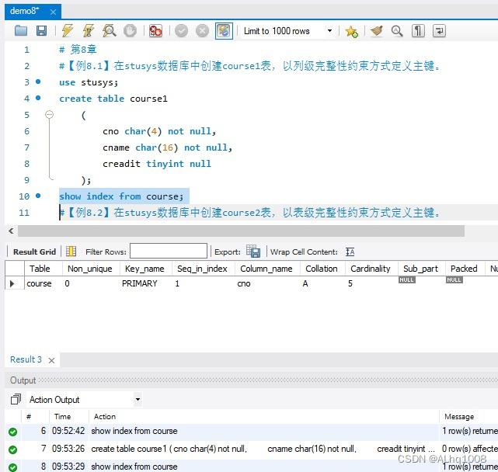Select output row 8 'show index from course'
498x472 pixels.
[252, 467]
